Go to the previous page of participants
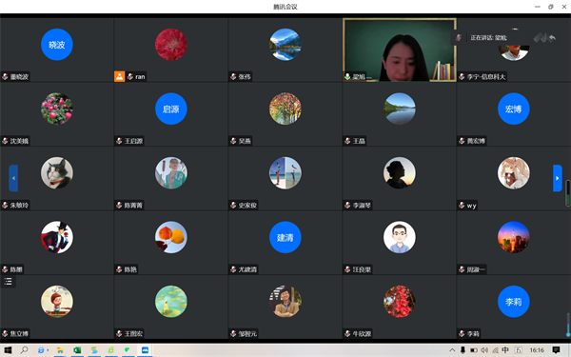 (13, 178)
